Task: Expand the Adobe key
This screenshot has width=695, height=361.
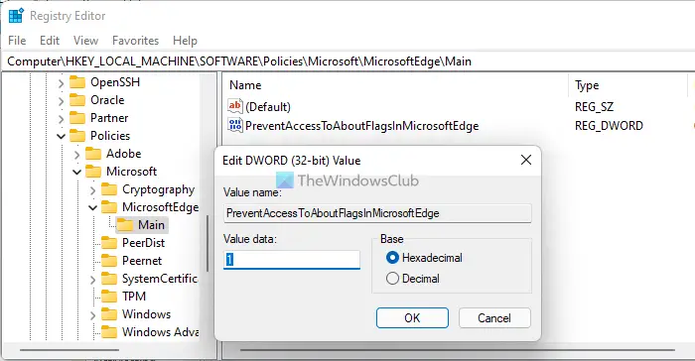Action: point(76,154)
